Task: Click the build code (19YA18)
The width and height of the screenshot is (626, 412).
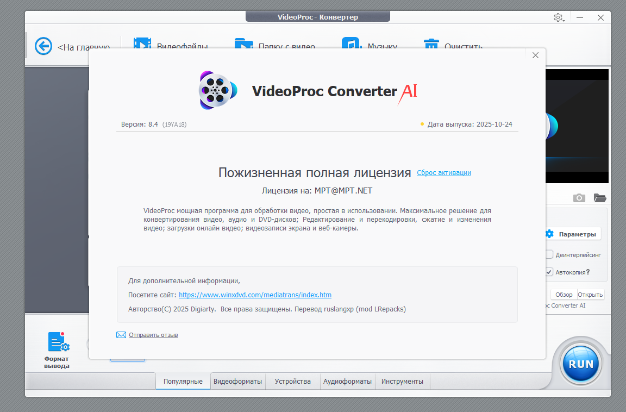Action: coord(174,124)
